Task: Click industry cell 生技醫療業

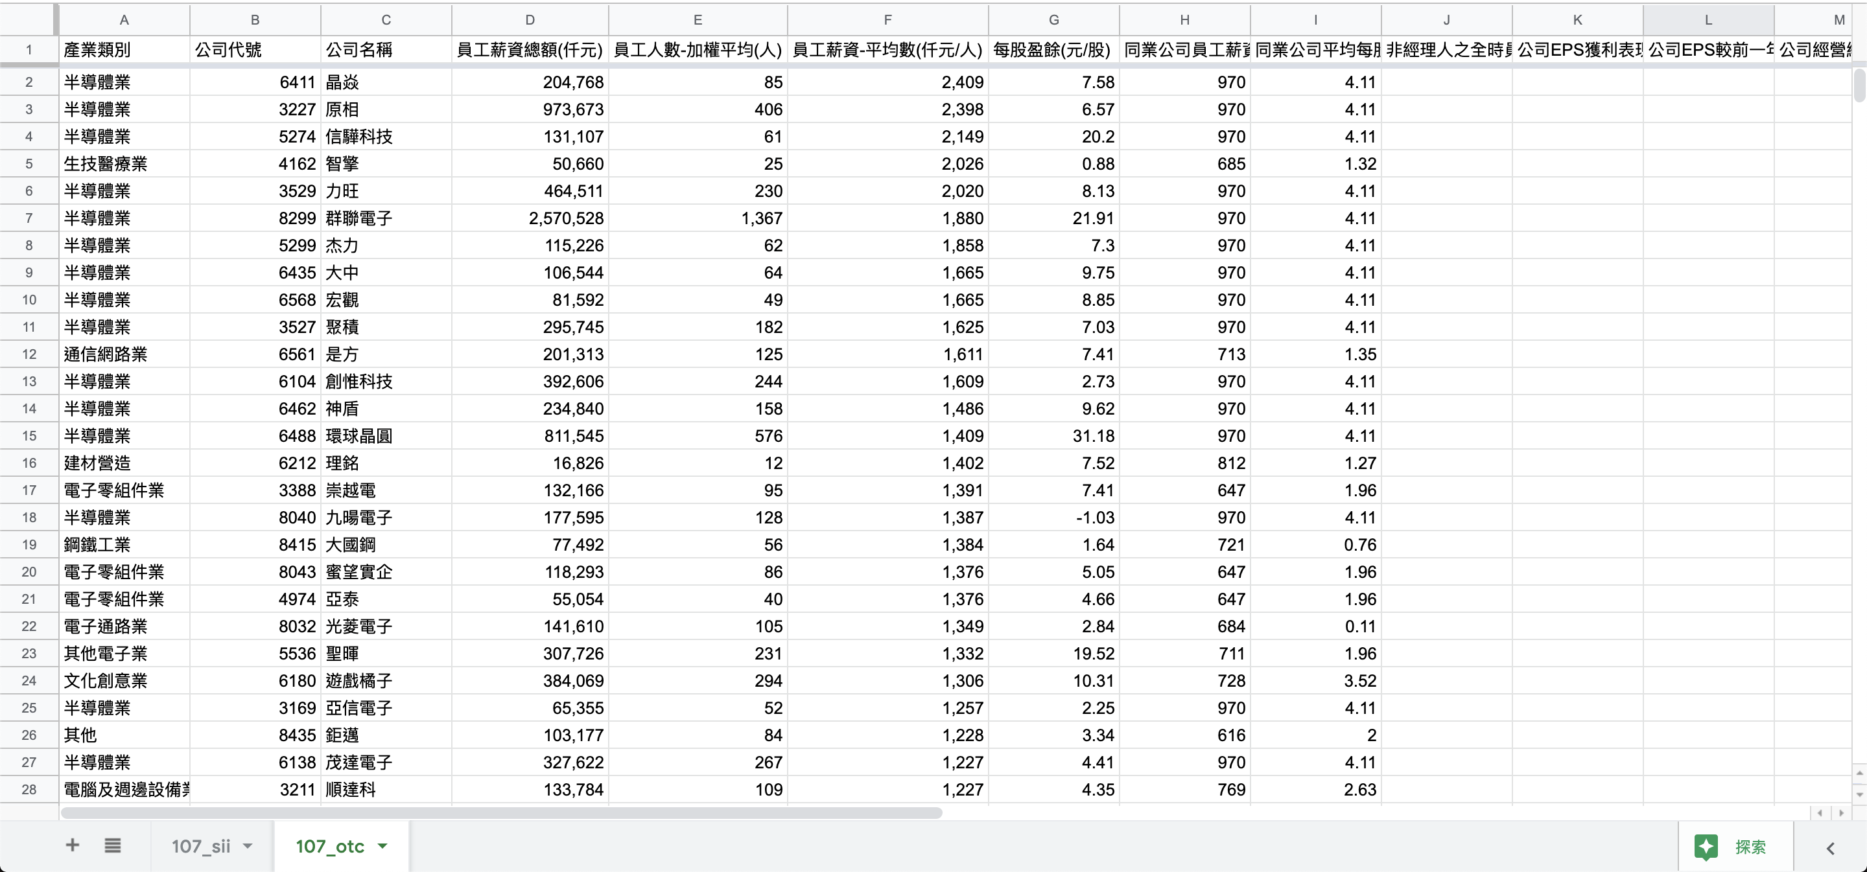Action: pos(124,164)
